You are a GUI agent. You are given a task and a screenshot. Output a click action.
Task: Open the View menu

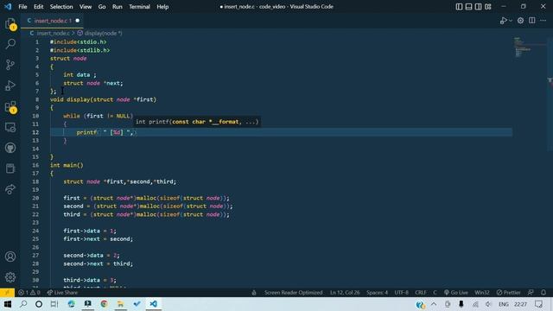(x=86, y=7)
